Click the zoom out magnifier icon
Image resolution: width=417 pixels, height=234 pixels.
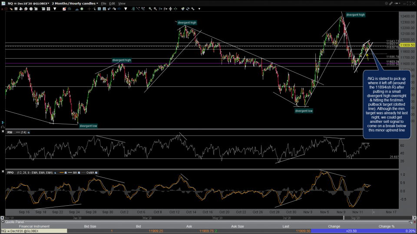point(156,9)
